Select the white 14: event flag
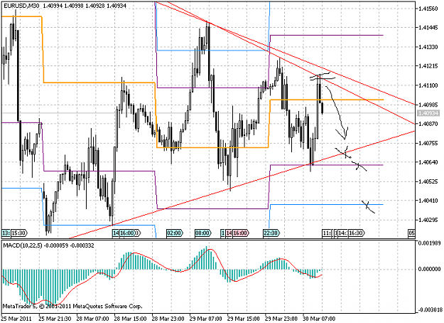The image size is (444, 323). [x=343, y=233]
